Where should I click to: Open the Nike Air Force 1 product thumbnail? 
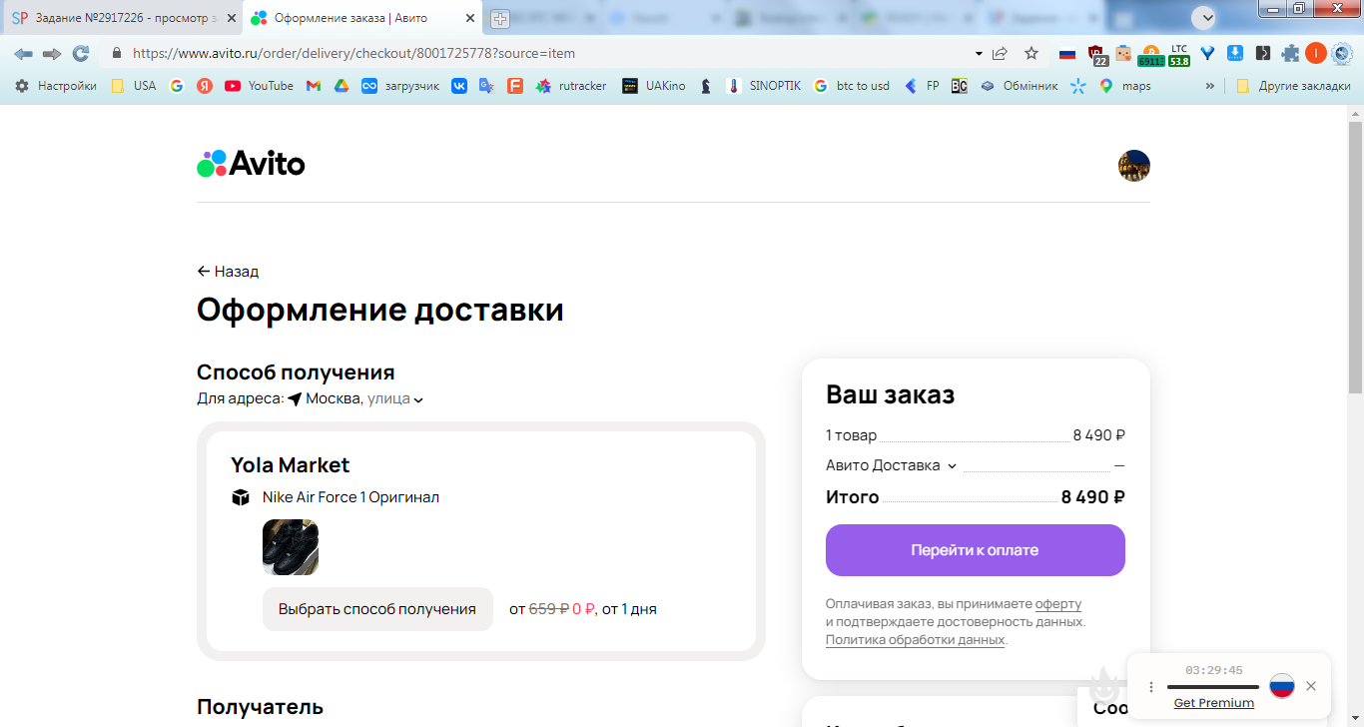291,547
